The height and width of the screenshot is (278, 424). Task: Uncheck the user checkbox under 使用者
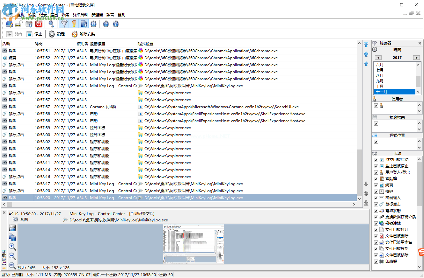376,105
